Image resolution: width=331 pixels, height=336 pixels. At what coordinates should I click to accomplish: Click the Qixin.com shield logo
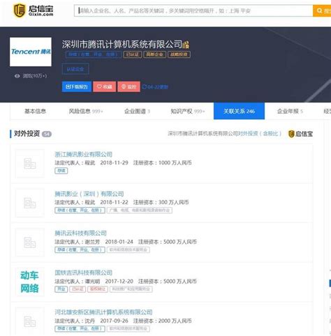click(20, 10)
